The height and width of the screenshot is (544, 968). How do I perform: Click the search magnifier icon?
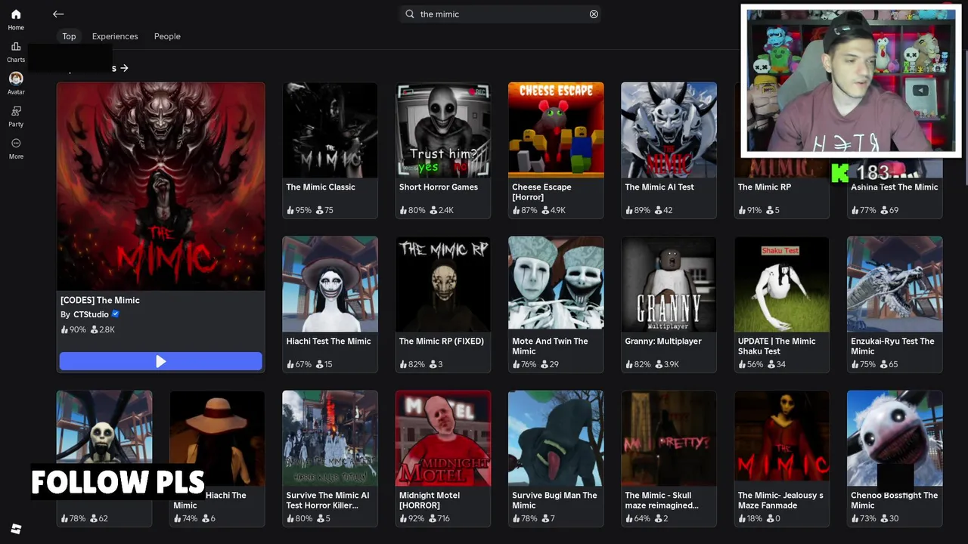click(x=410, y=14)
